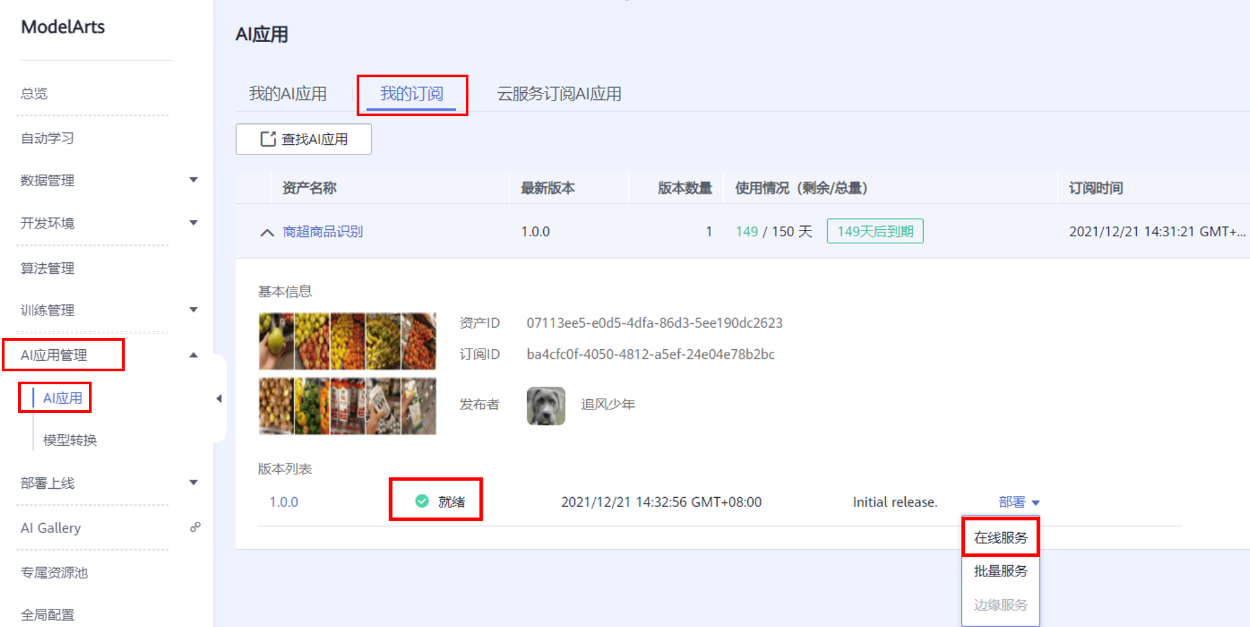Click the 订阅时间 column header

pos(1096,188)
